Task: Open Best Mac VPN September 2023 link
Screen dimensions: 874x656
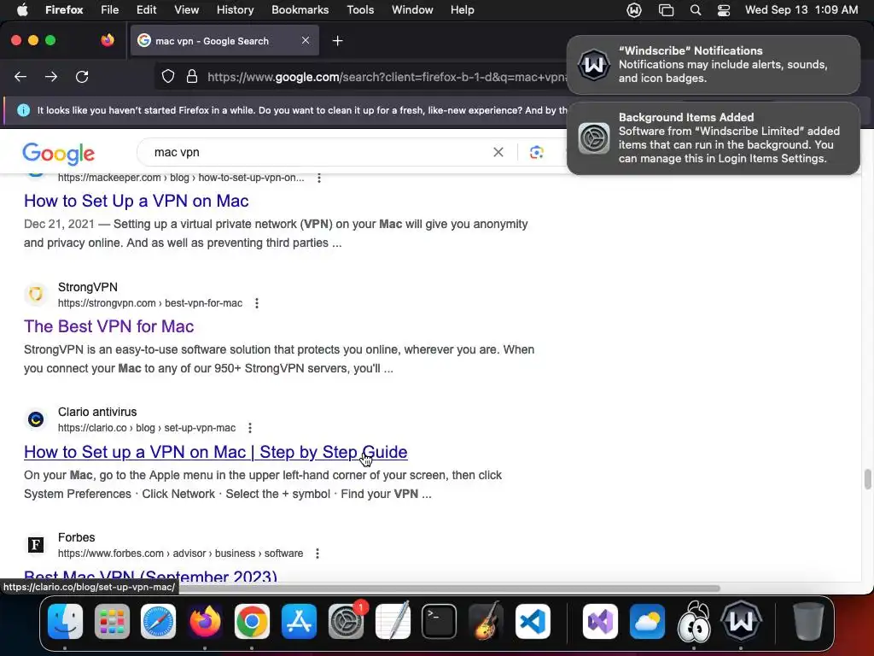Action: (150, 575)
